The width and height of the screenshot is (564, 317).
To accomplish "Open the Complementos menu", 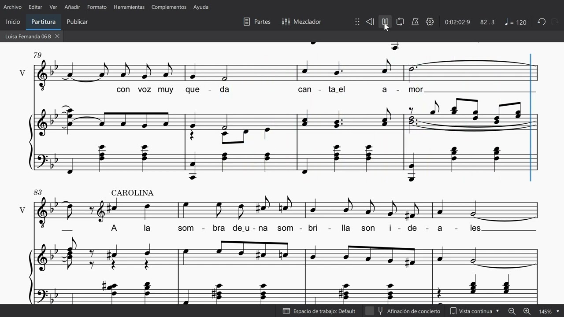I will click(169, 7).
